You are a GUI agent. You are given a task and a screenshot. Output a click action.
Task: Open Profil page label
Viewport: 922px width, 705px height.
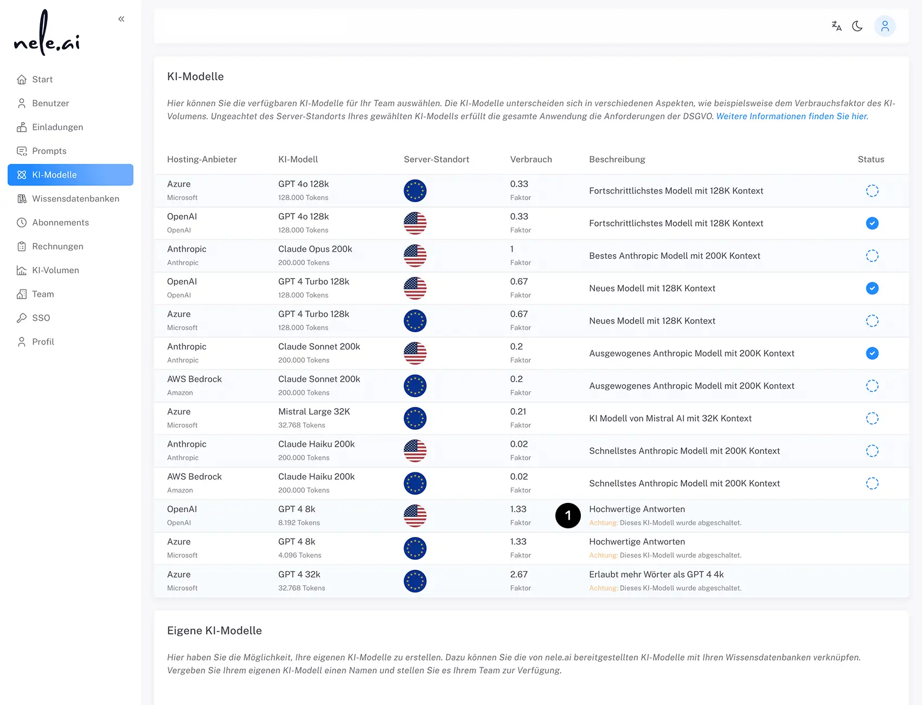pos(43,342)
